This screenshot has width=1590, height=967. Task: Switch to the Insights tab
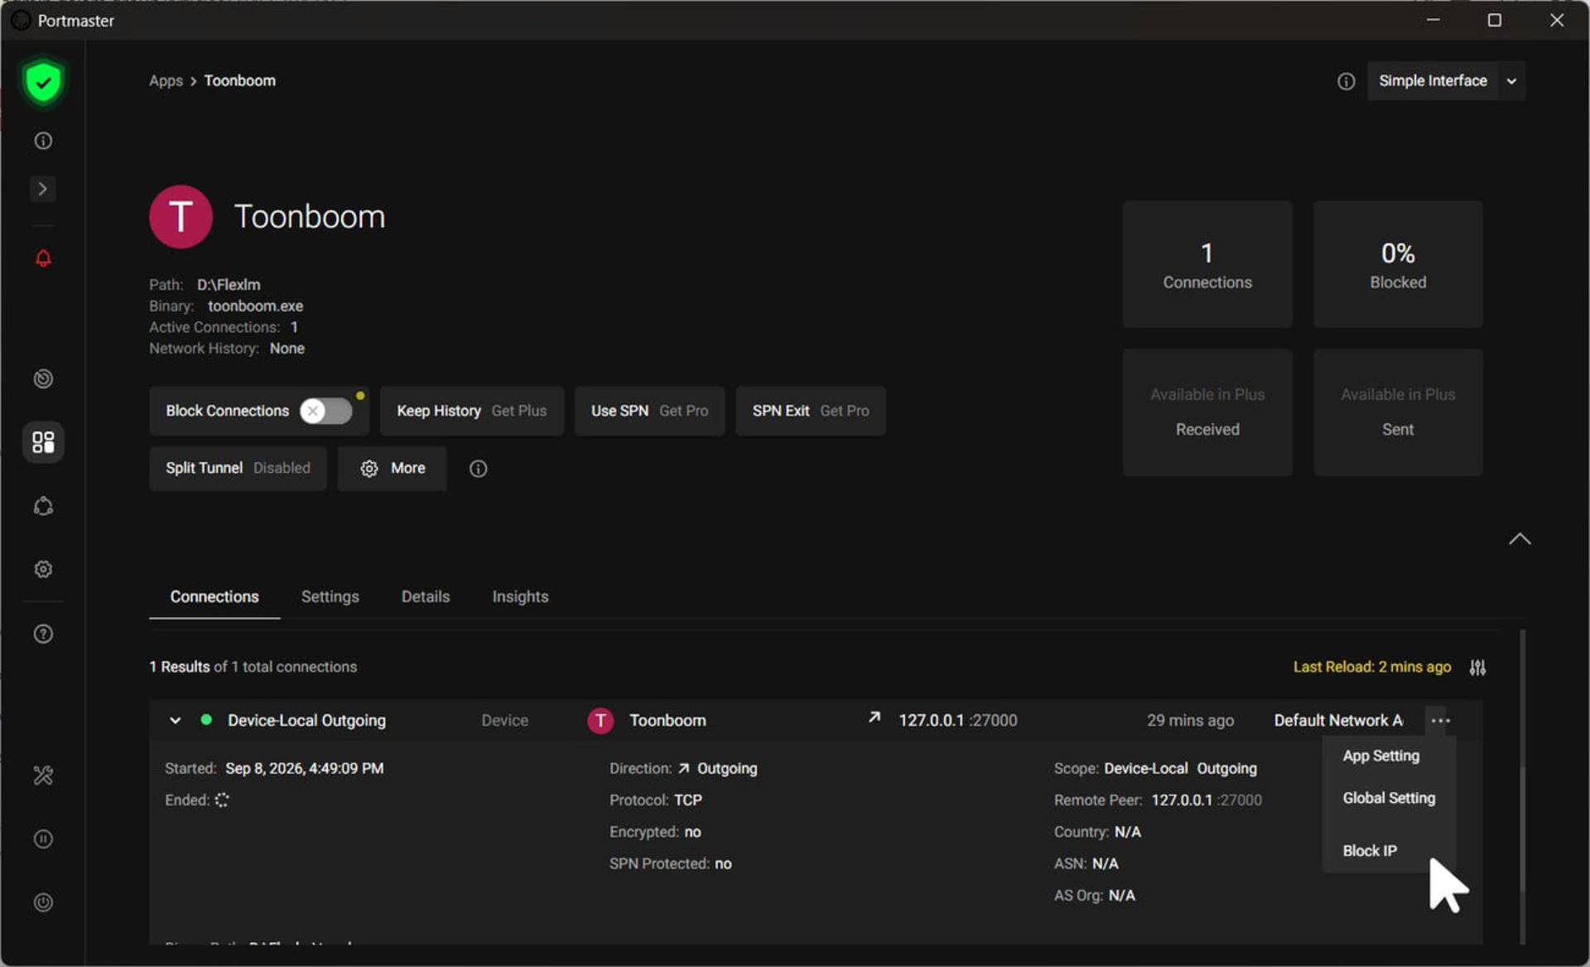point(520,596)
